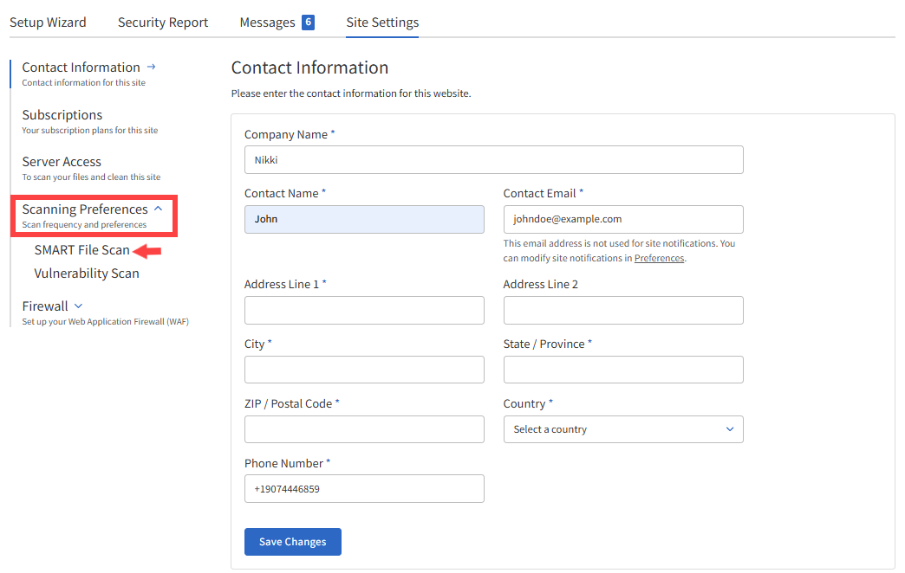This screenshot has width=905, height=573.
Task: Open Server Access settings
Action: point(61,161)
